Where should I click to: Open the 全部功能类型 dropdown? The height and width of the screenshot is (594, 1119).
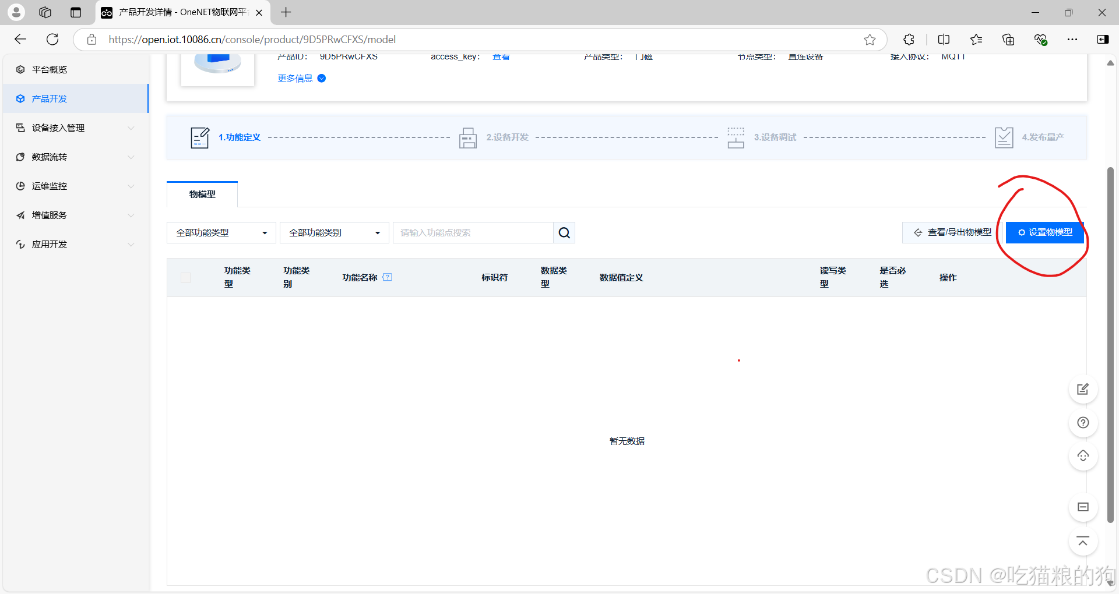point(220,232)
